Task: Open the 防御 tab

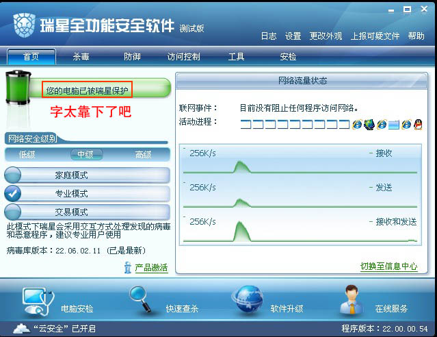Action: click(x=132, y=57)
